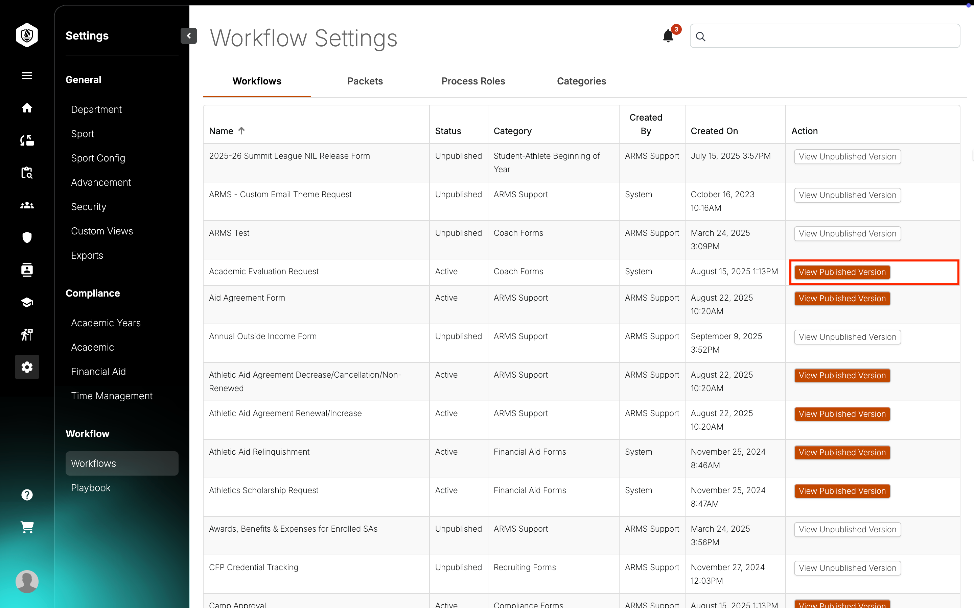The image size is (974, 608).
Task: Open the person presenting icon in sidebar
Action: (27, 334)
